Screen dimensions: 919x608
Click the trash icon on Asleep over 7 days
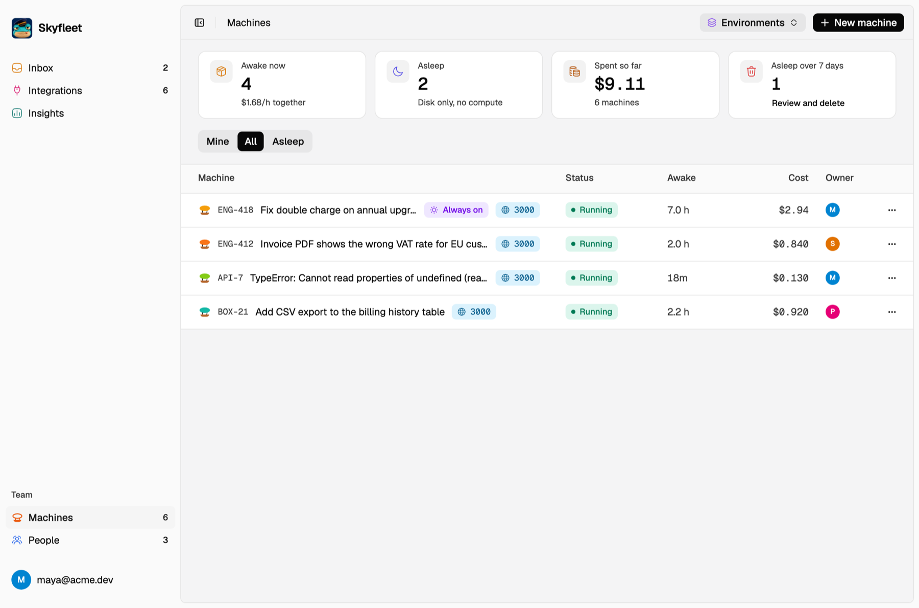pos(751,72)
